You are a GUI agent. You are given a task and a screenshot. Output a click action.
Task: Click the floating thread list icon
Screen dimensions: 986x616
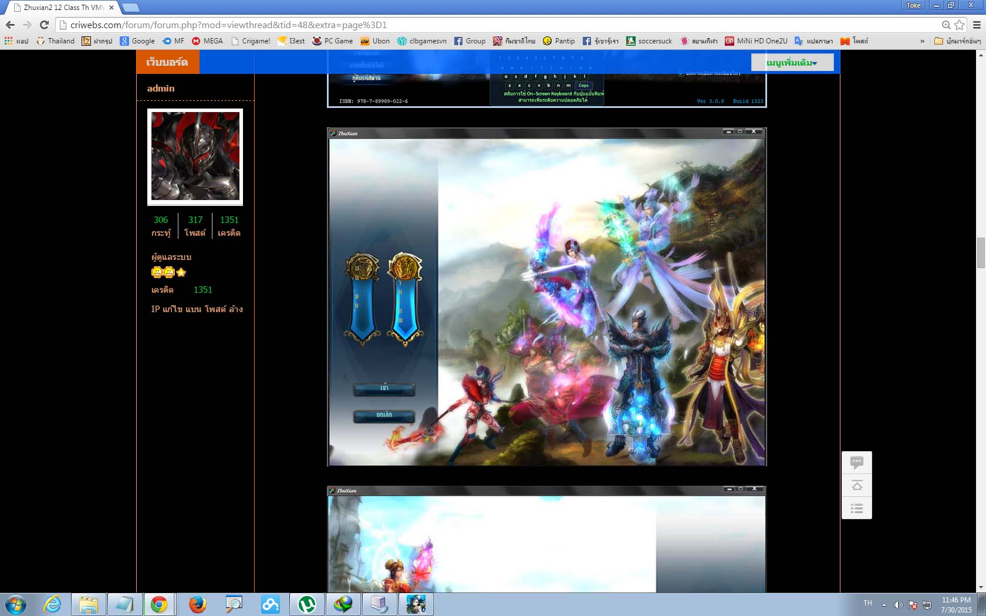(857, 509)
